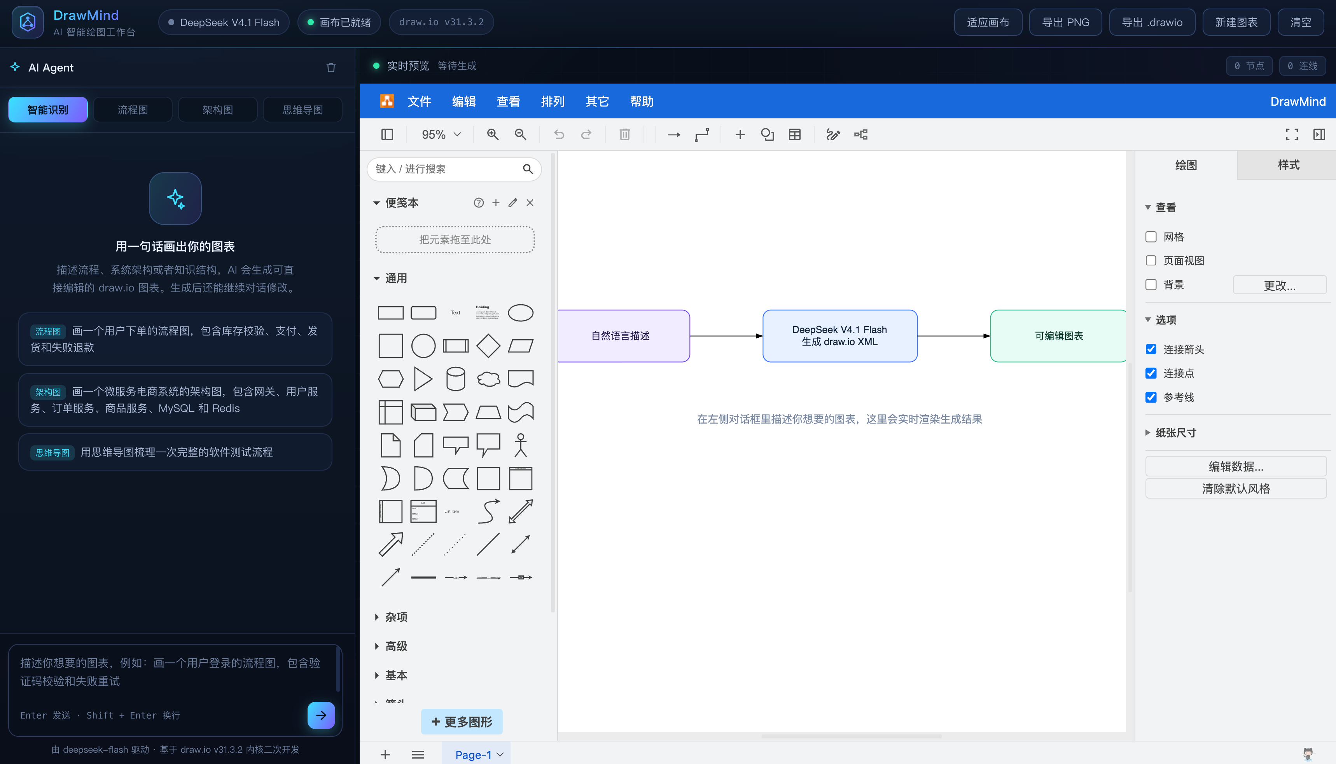Click the fullscreen icon
Screen dimensions: 1336x764
pyautogui.click(x=1292, y=134)
